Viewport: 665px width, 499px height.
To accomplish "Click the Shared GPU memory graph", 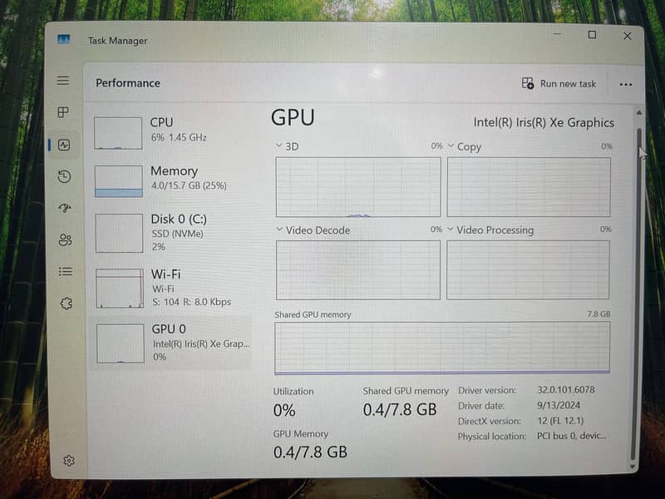I will 442,348.
